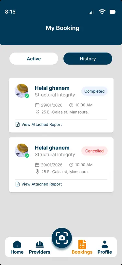Image resolution: width=122 pixels, height=265 pixels.
Task: Select the History tab
Action: [x=88, y=59]
